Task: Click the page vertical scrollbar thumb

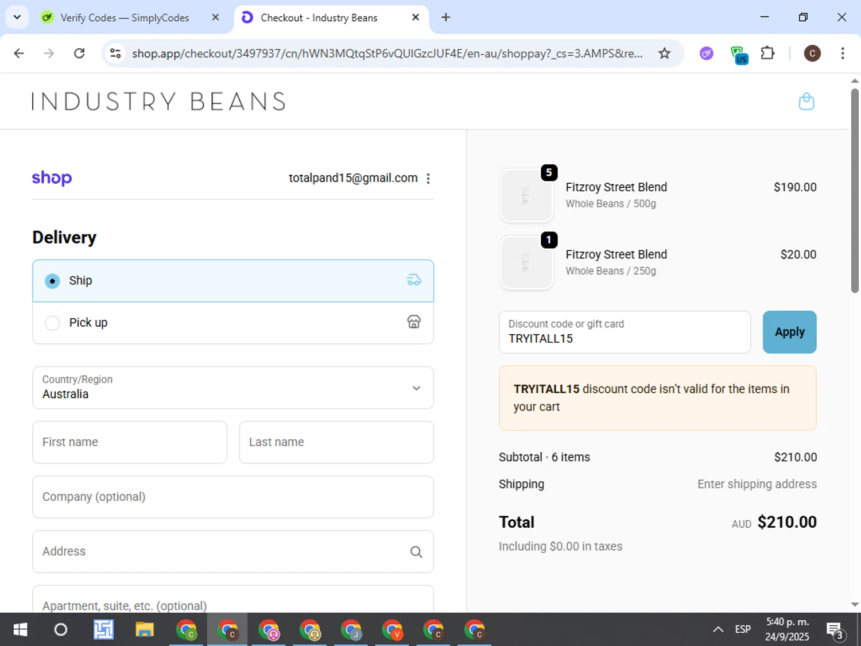Action: 855,189
